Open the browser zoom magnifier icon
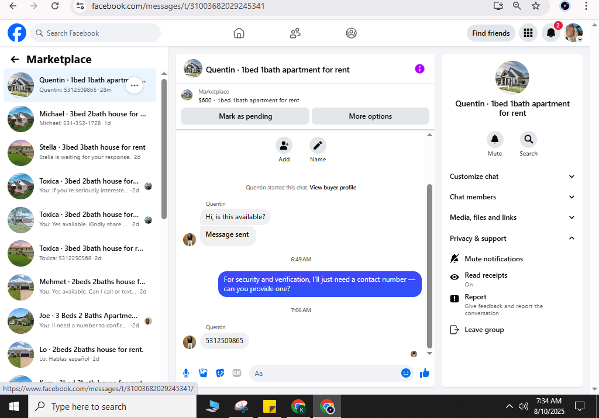This screenshot has height=418, width=599. (517, 6)
